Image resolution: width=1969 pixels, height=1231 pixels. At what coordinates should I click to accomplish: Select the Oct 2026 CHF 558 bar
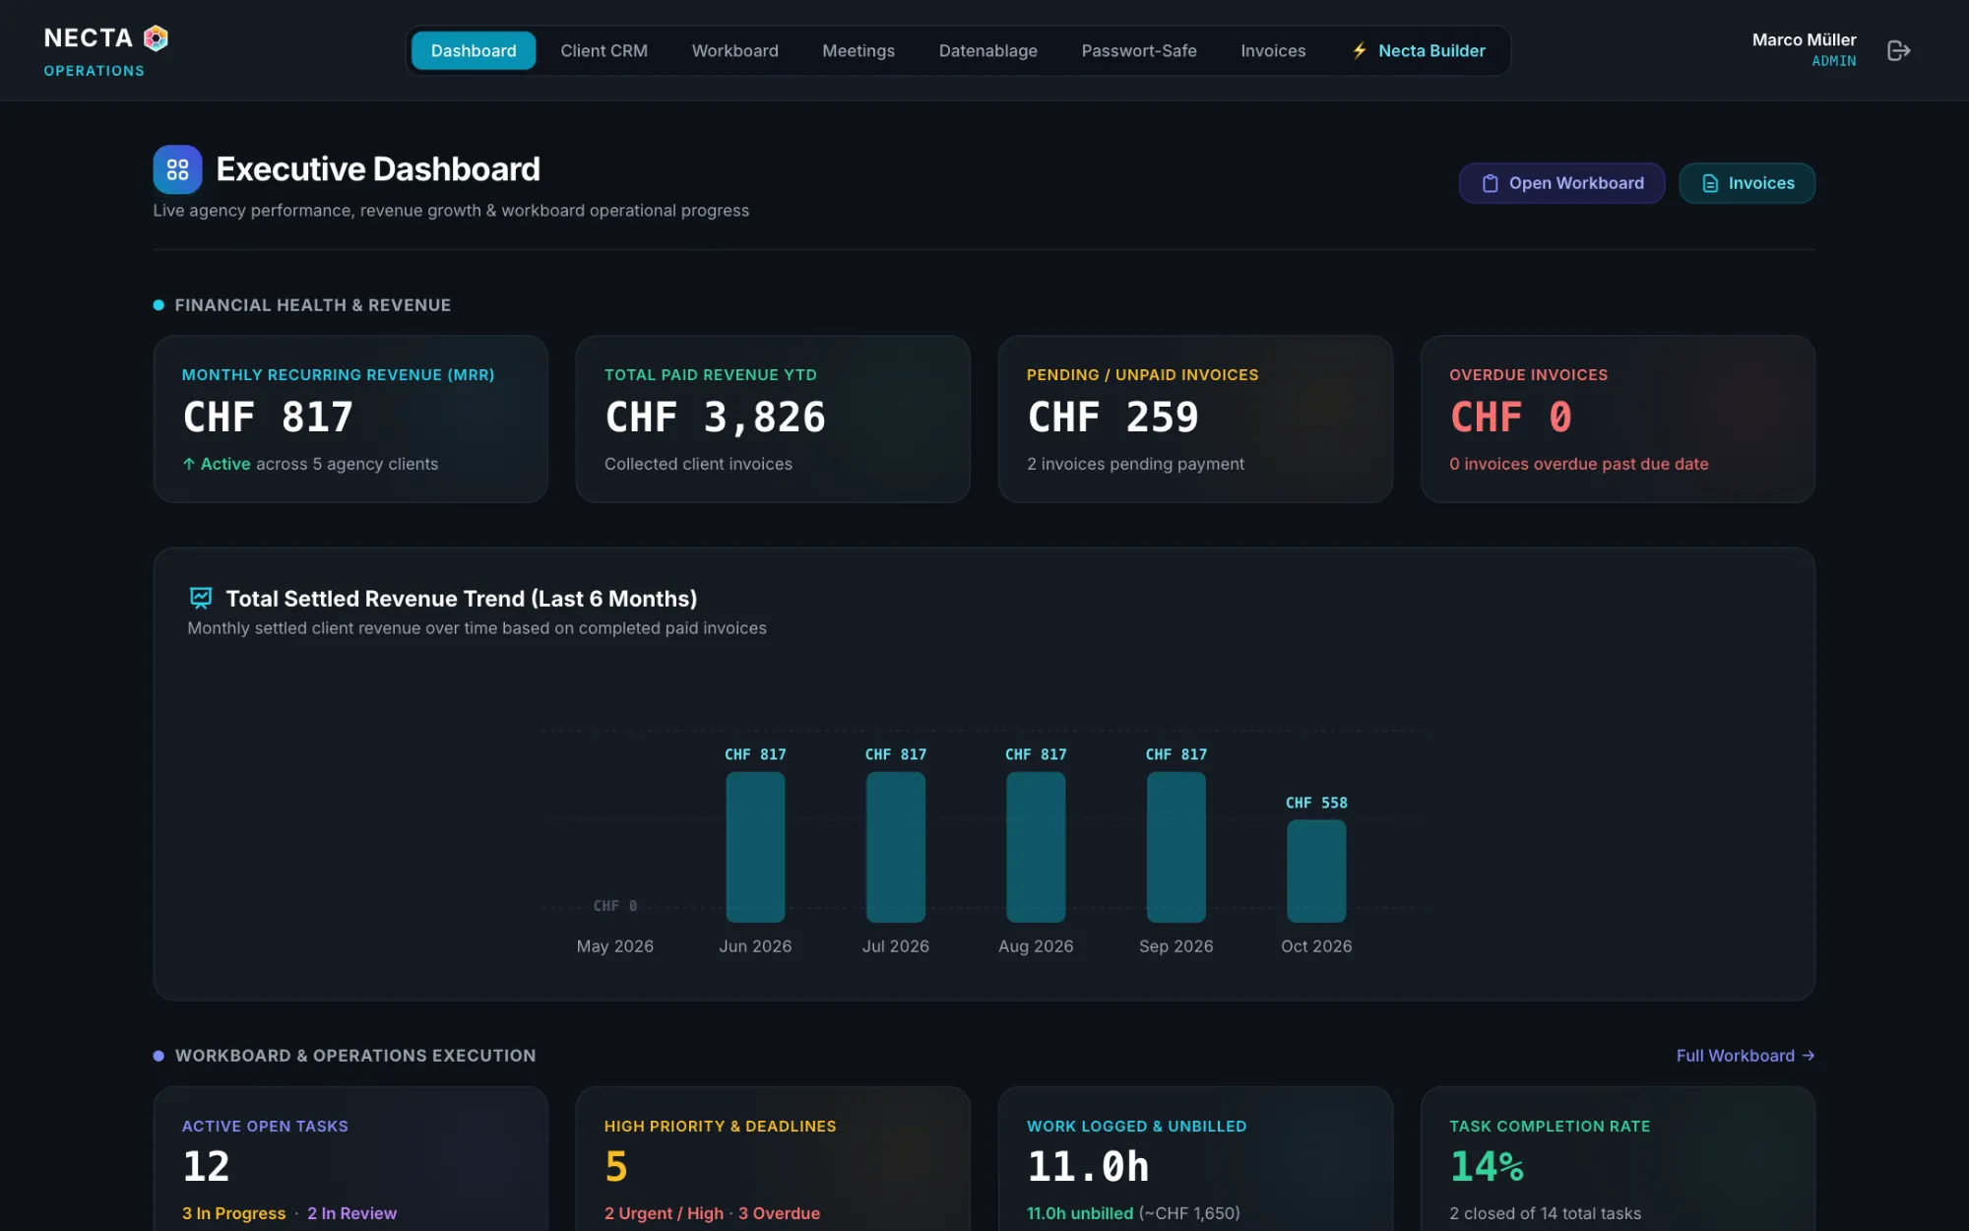(x=1316, y=872)
